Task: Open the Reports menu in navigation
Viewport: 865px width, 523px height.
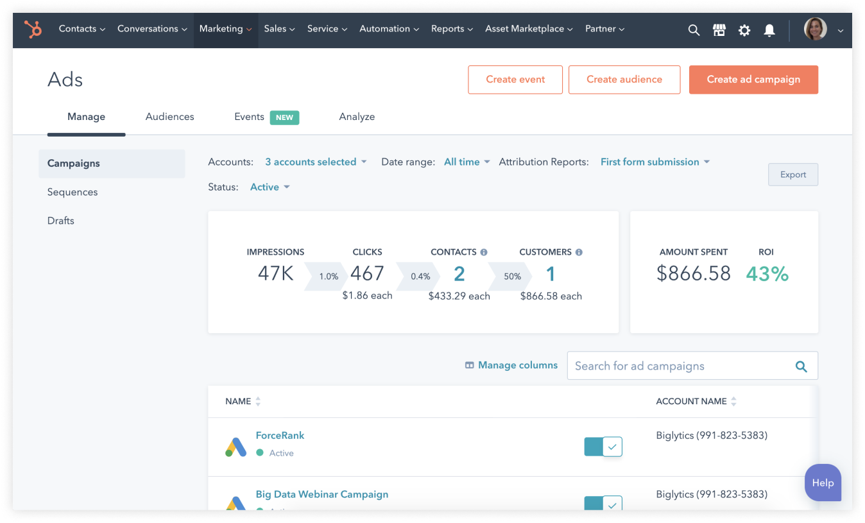Action: [451, 29]
